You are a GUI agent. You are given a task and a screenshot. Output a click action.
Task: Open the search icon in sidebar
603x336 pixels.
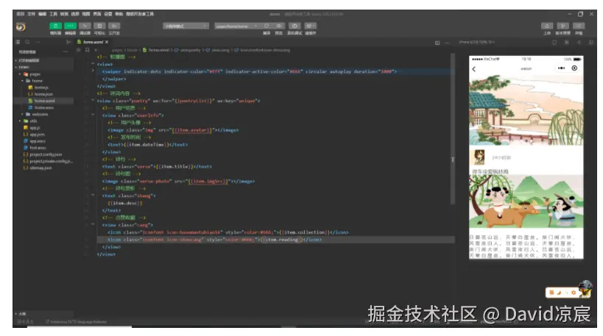[27, 42]
